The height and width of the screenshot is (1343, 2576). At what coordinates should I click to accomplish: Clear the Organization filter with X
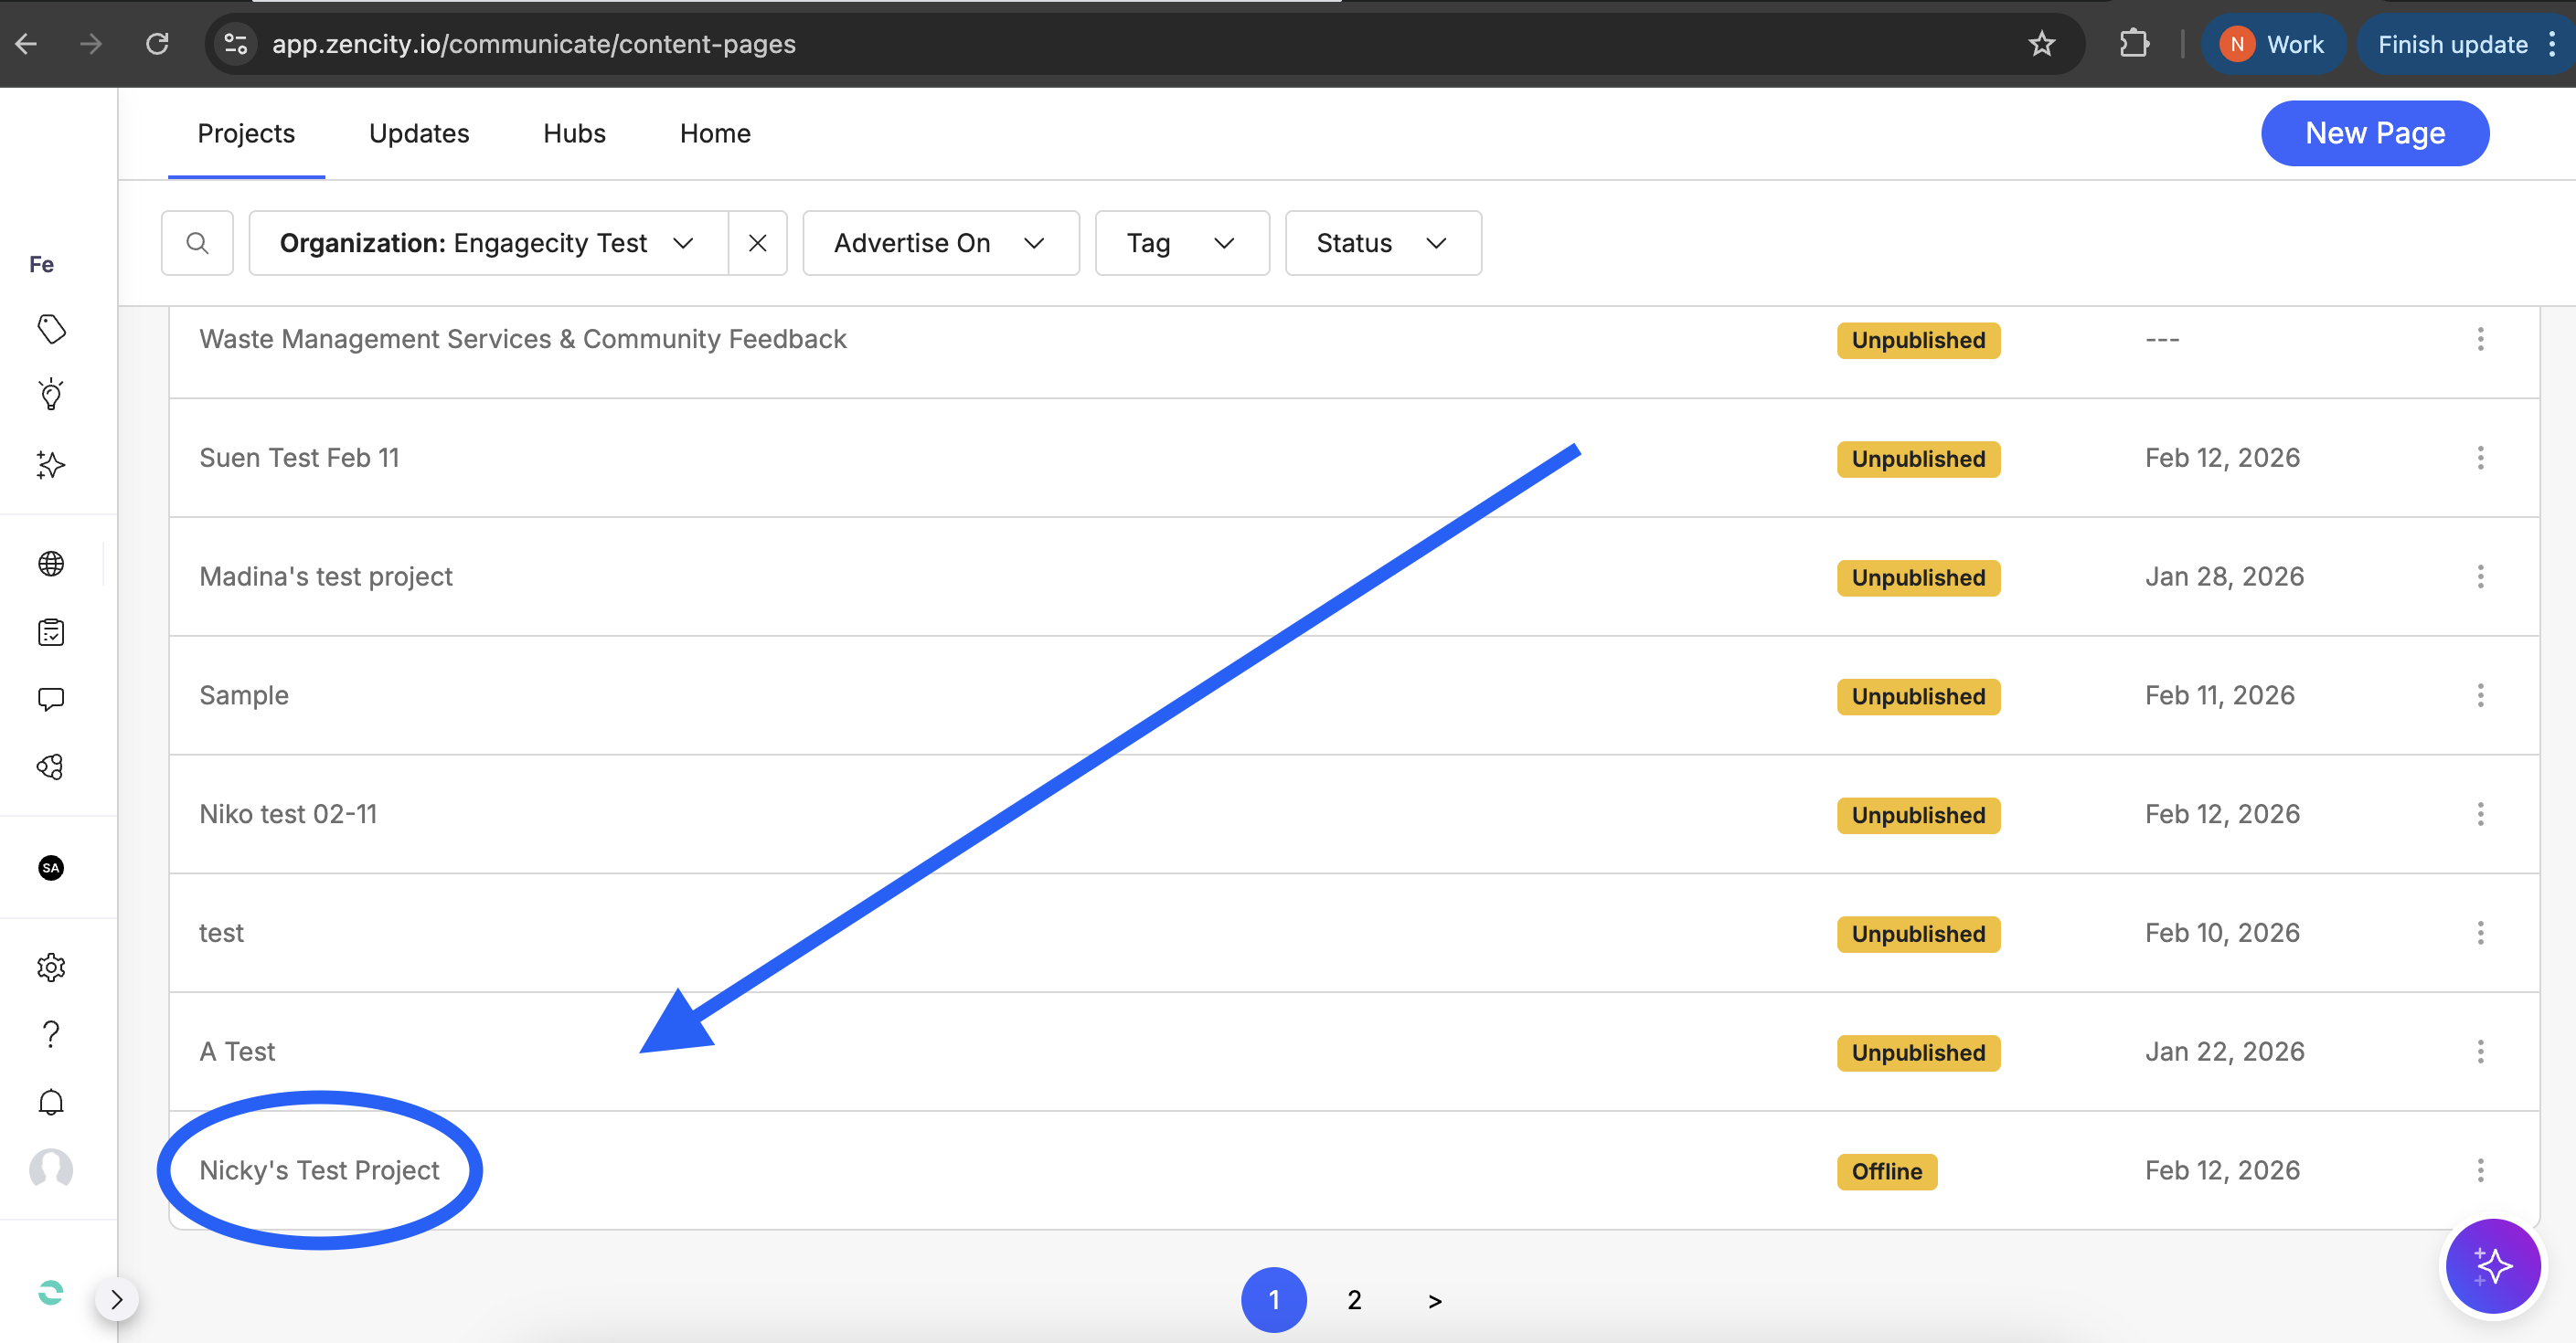tap(757, 243)
